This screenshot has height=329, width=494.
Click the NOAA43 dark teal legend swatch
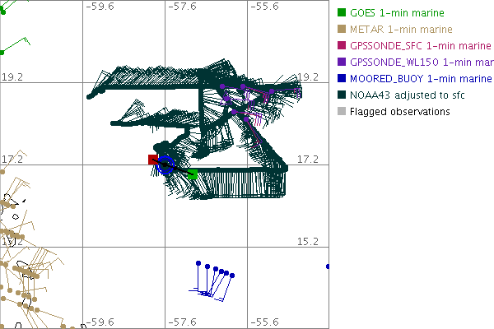pyautogui.click(x=342, y=95)
